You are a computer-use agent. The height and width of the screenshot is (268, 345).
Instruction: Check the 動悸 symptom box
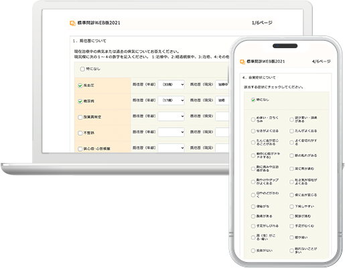coord(253,156)
